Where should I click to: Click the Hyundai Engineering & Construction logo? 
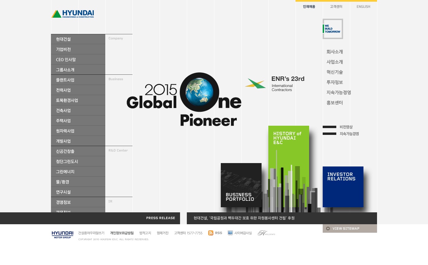(73, 14)
